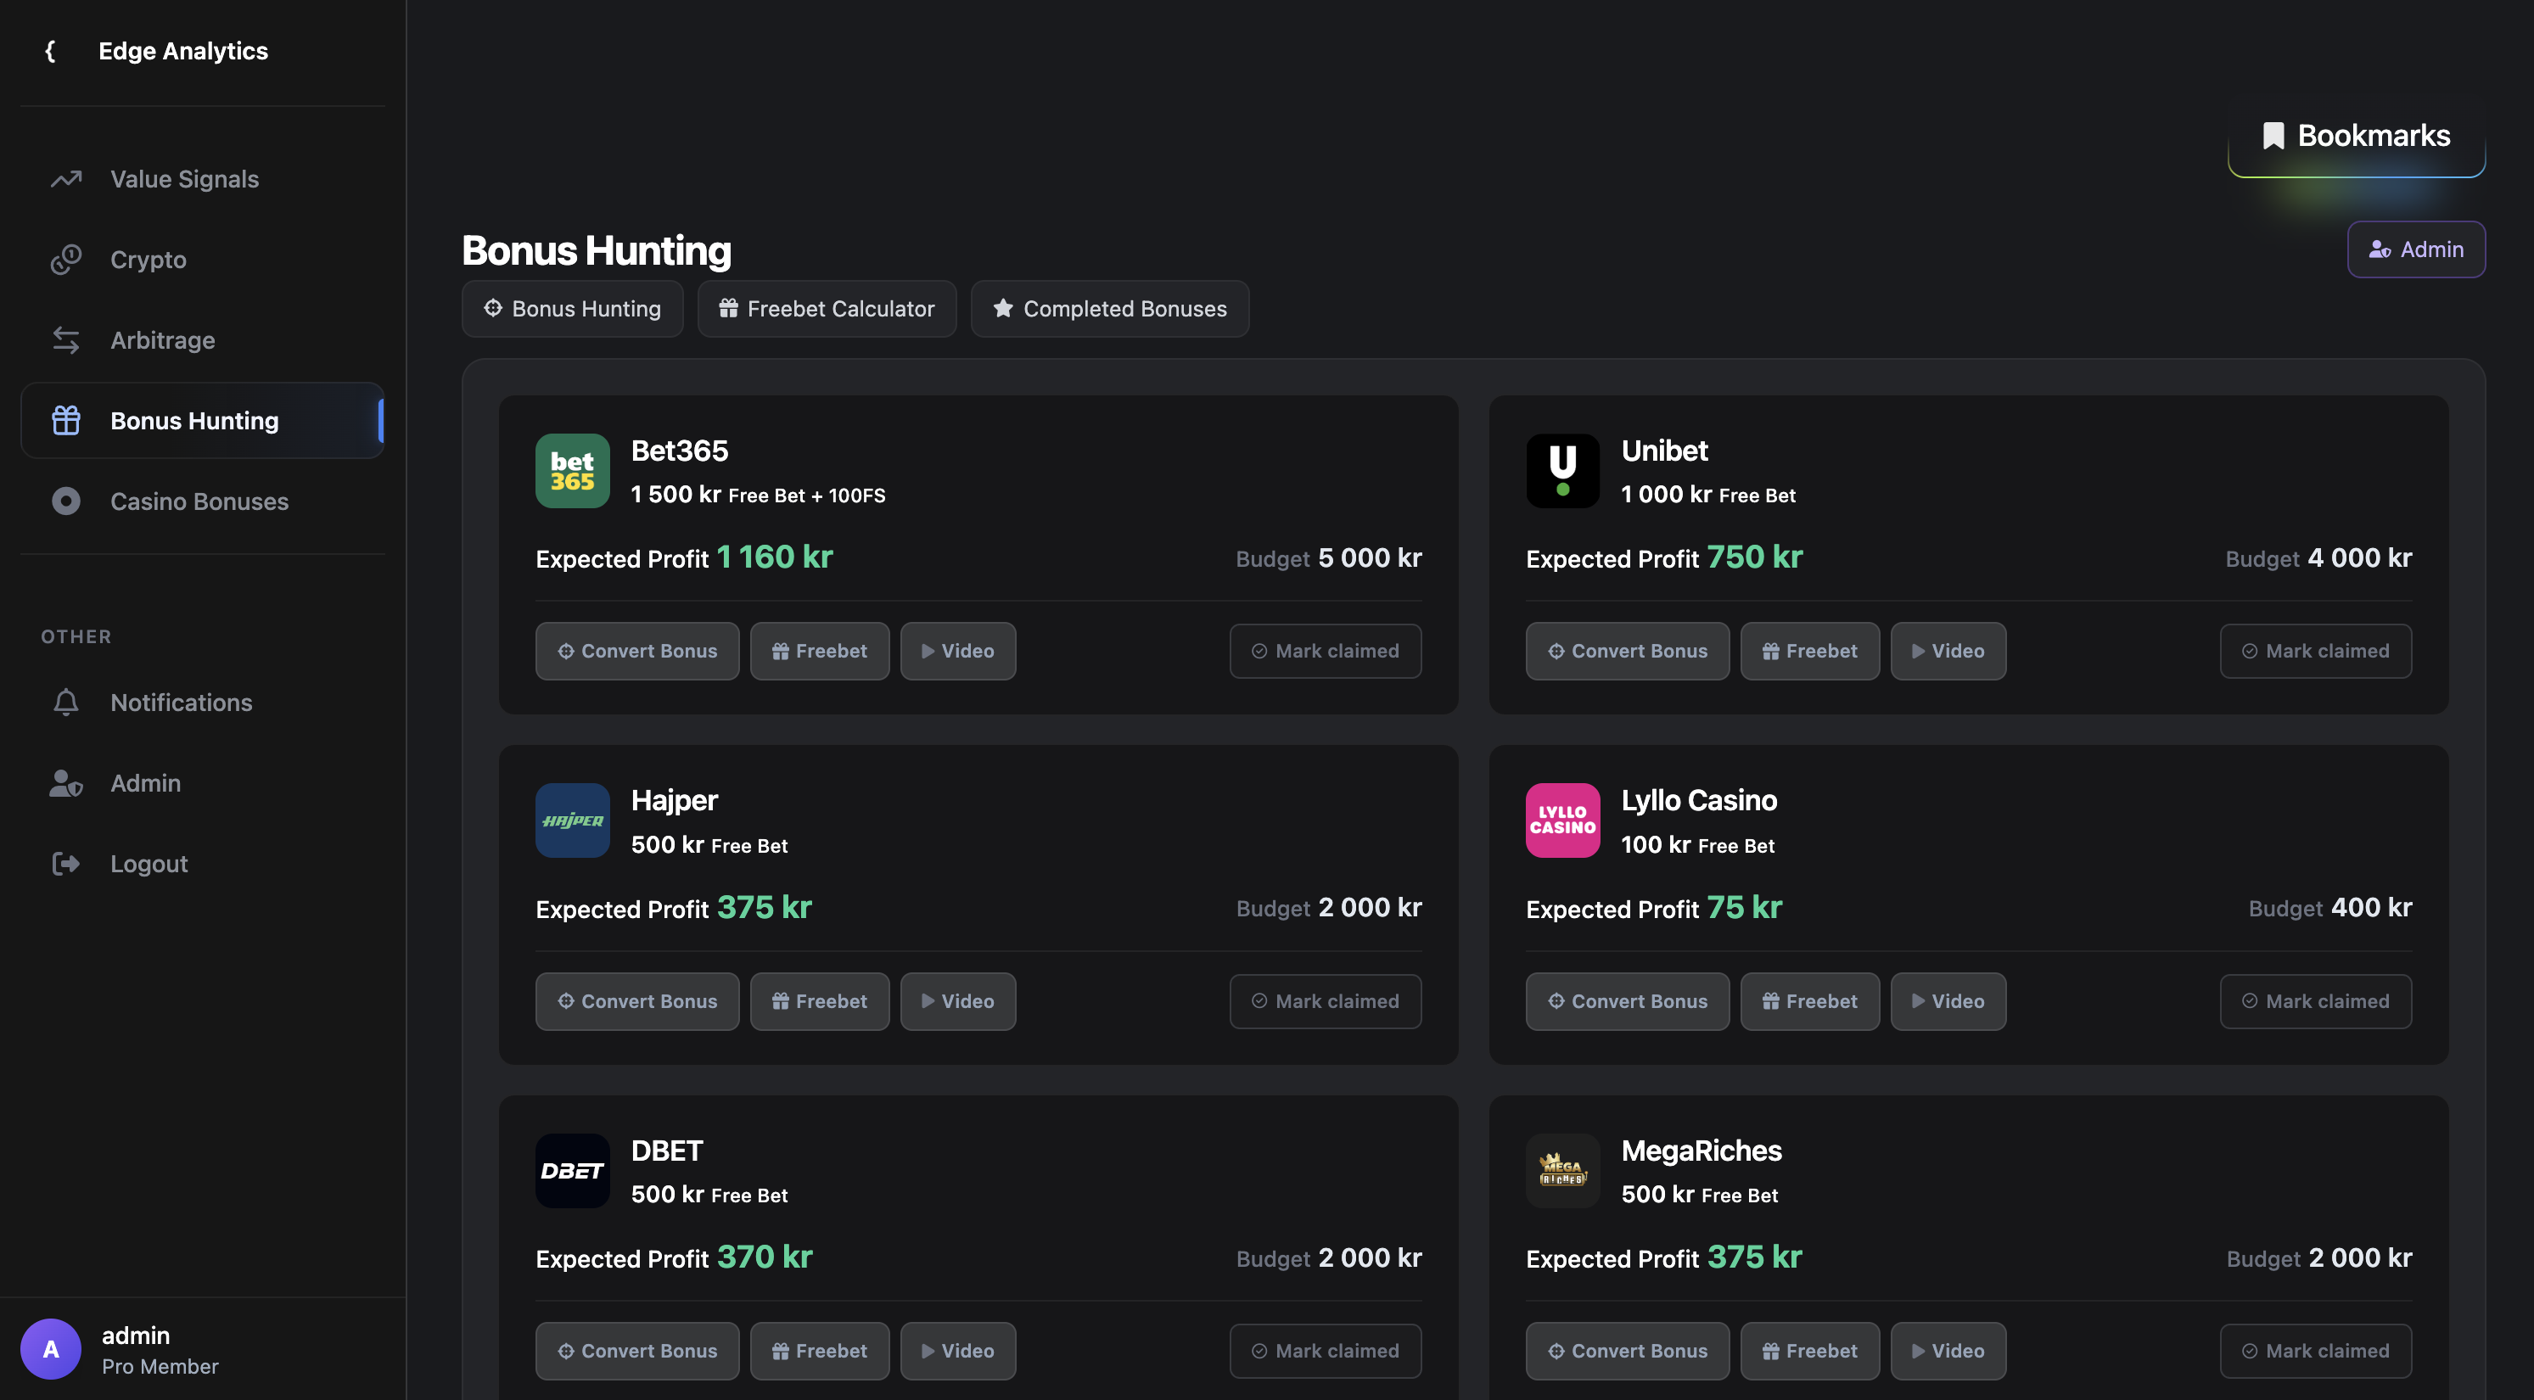Click the Unibet logo

point(1562,470)
